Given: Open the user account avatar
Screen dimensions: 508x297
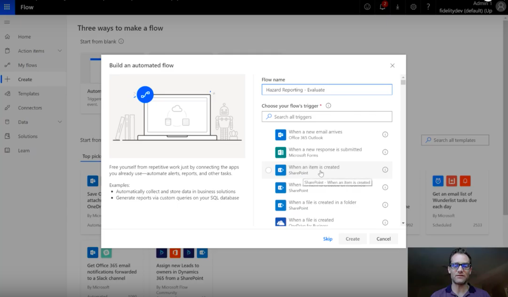Looking at the screenshot, I should tap(500, 7).
